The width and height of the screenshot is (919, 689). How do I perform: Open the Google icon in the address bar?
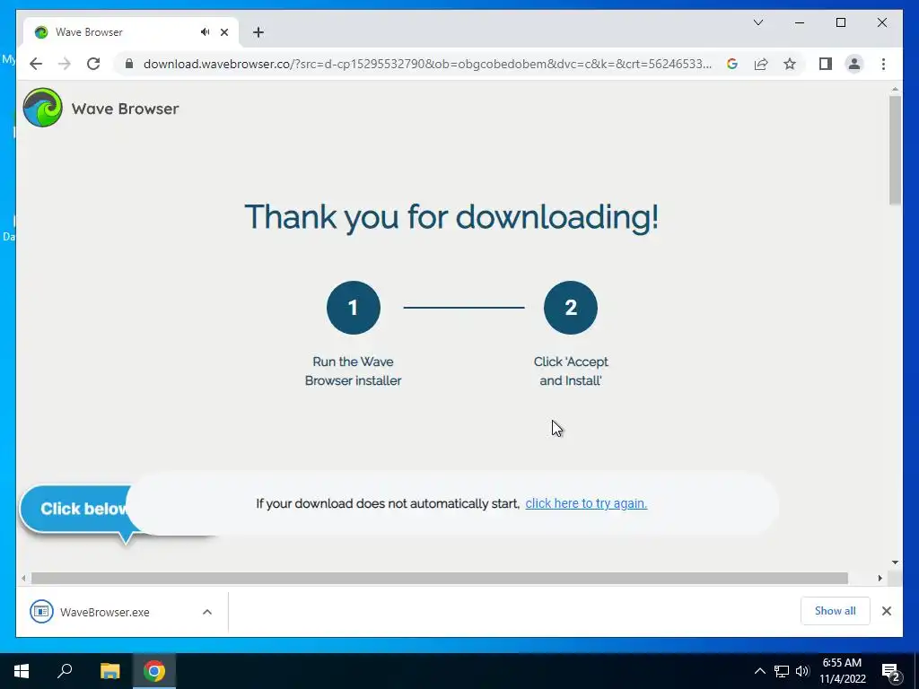[732, 64]
